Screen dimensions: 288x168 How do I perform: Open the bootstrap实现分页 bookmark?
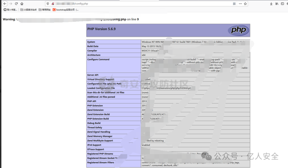point(66,10)
